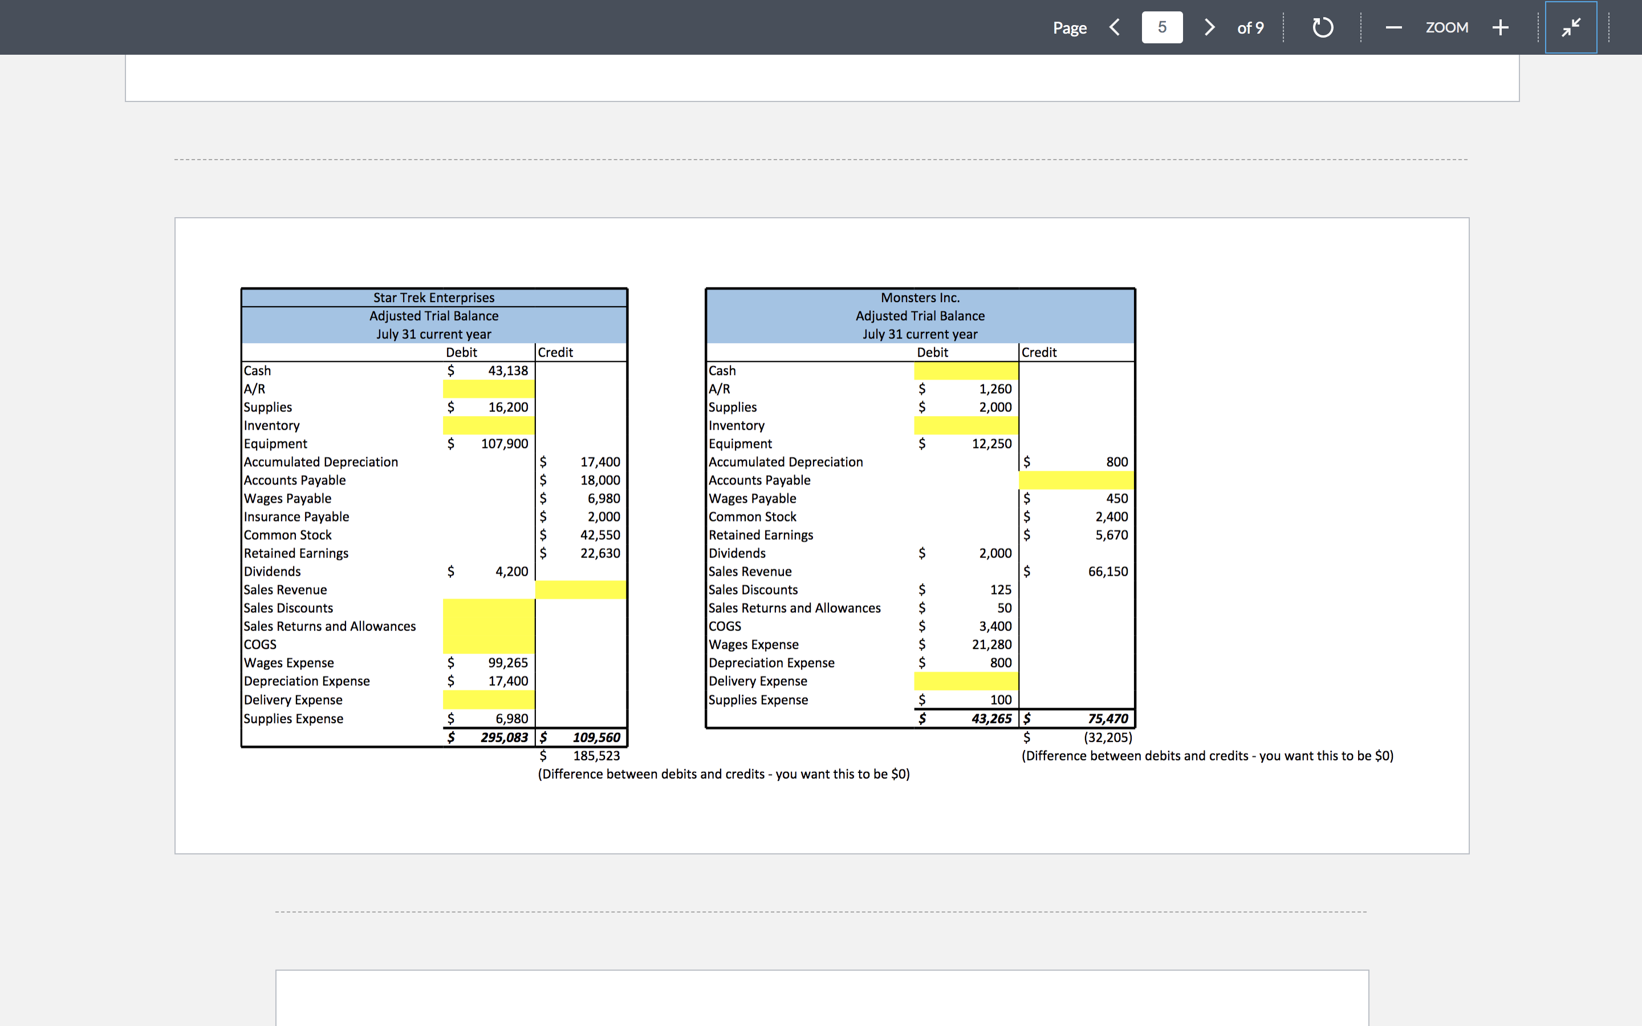Click the Star Trek Dividends value 4,200
Image resolution: width=1642 pixels, height=1026 pixels.
(x=511, y=572)
